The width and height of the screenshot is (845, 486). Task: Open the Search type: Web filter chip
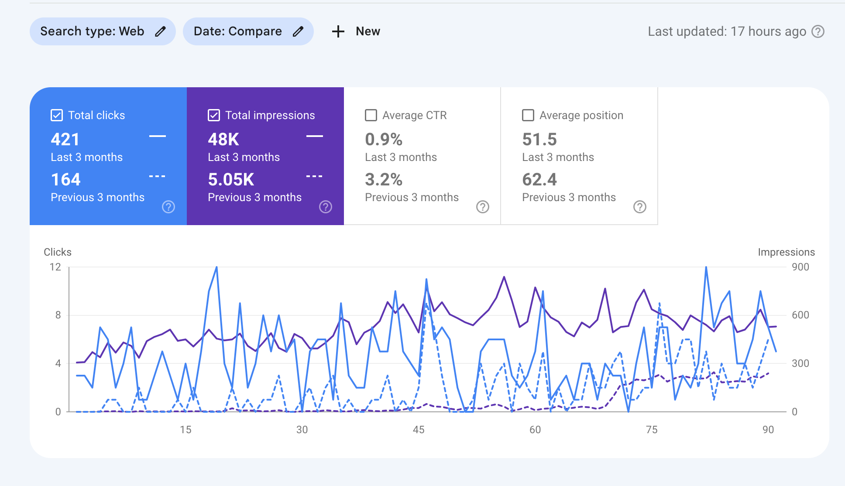(92, 31)
